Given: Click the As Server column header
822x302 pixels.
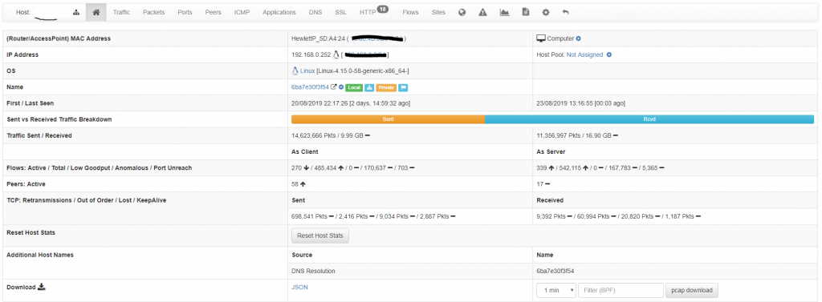Looking at the screenshot, I should (x=551, y=151).
